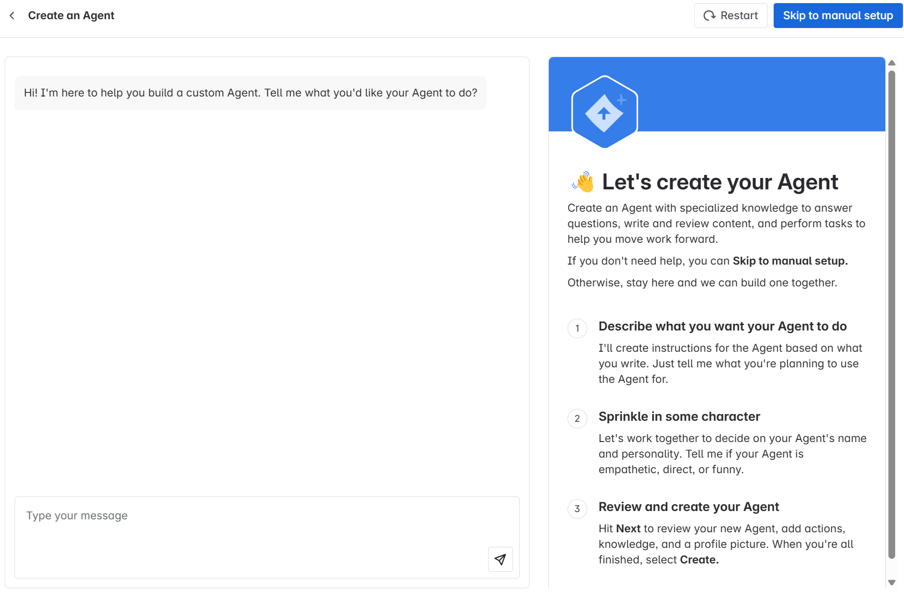Click the greeting chat message bubble
The width and height of the screenshot is (904, 593).
coord(250,93)
